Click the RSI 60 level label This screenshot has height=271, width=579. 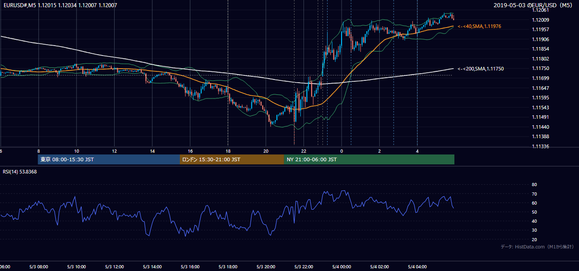click(x=534, y=203)
